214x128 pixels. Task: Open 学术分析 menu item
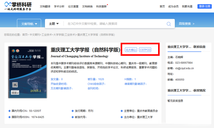click(x=59, y=7)
